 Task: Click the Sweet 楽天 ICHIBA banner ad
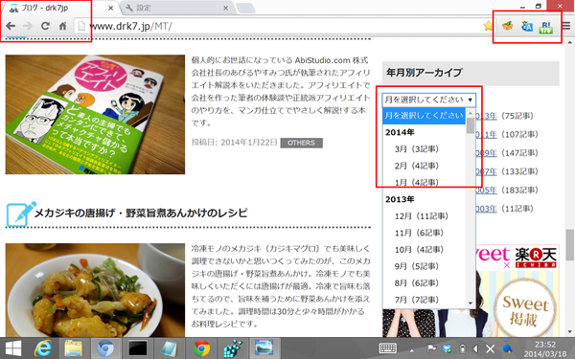[517, 290]
